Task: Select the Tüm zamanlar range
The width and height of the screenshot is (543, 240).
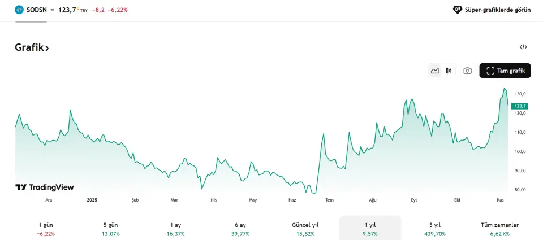Action: coord(500,229)
